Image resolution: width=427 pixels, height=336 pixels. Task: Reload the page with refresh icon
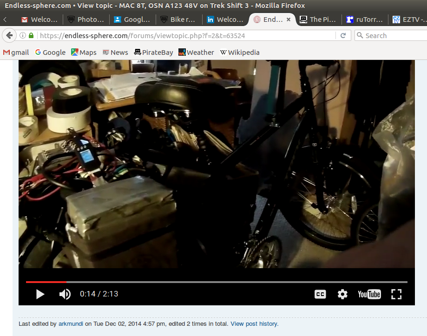click(x=343, y=36)
